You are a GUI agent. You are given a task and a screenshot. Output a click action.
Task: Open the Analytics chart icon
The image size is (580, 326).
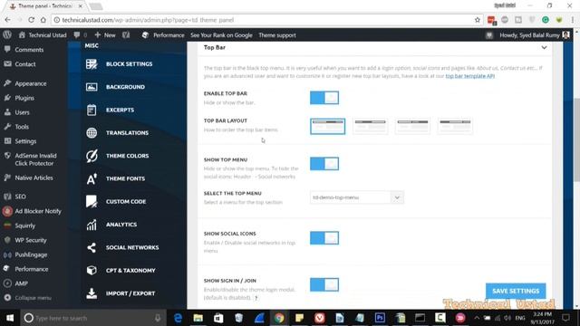pyautogui.click(x=92, y=225)
